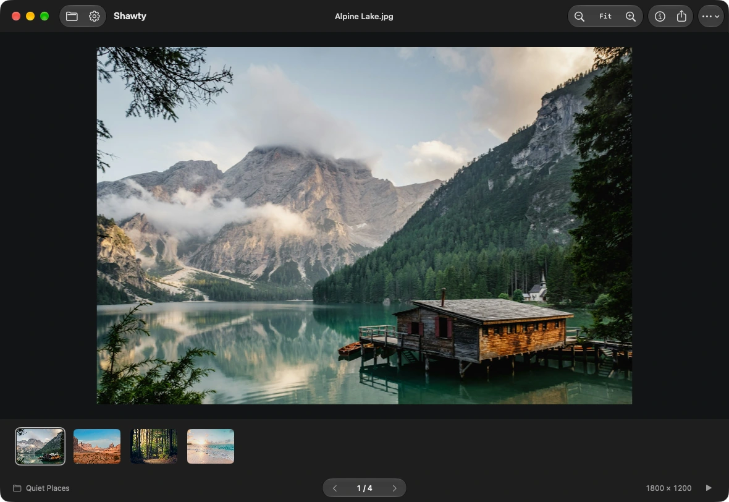This screenshot has width=729, height=502.
Task: Minimize the window with the yellow button
Action: tap(30, 16)
